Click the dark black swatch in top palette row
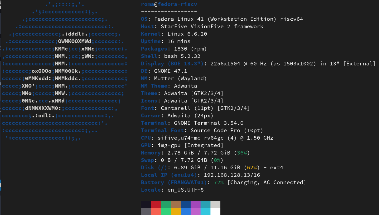Screen dimensions: 379x215 coord(146,204)
